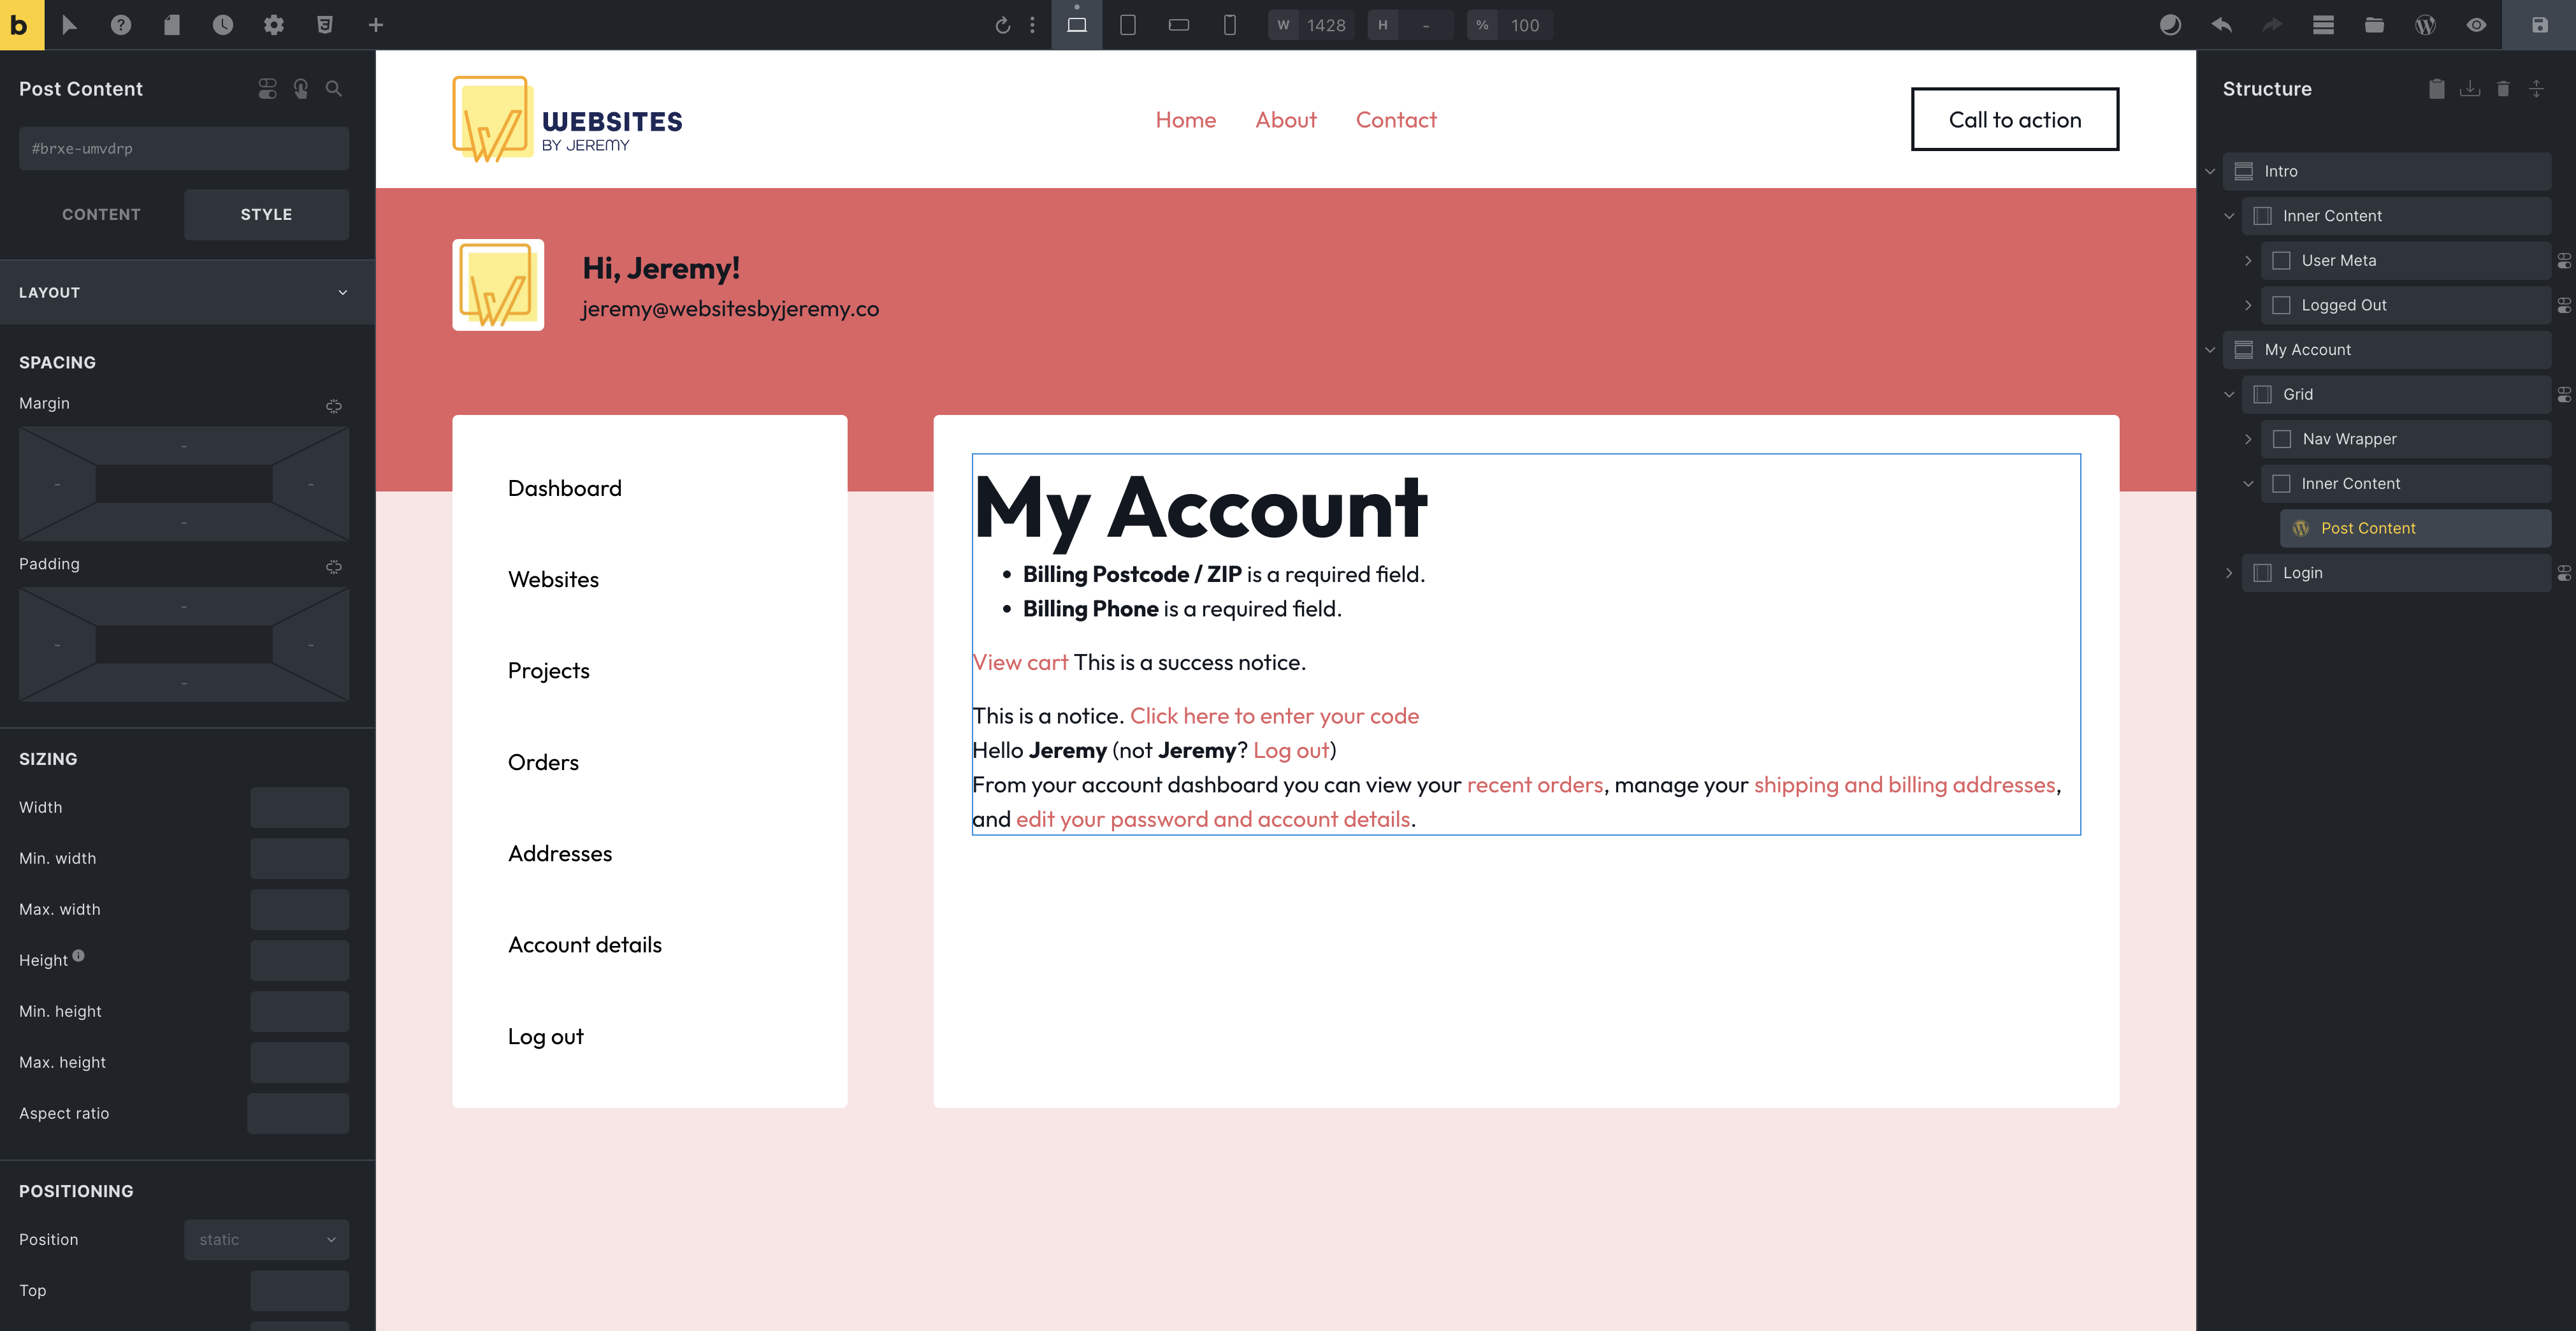The image size is (2576, 1331).
Task: Click the trash icon in Structure header
Action: coord(2503,89)
